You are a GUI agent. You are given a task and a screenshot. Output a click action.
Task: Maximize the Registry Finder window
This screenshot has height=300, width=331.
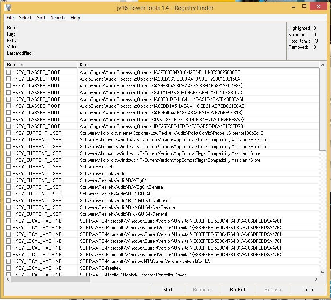click(x=304, y=6)
